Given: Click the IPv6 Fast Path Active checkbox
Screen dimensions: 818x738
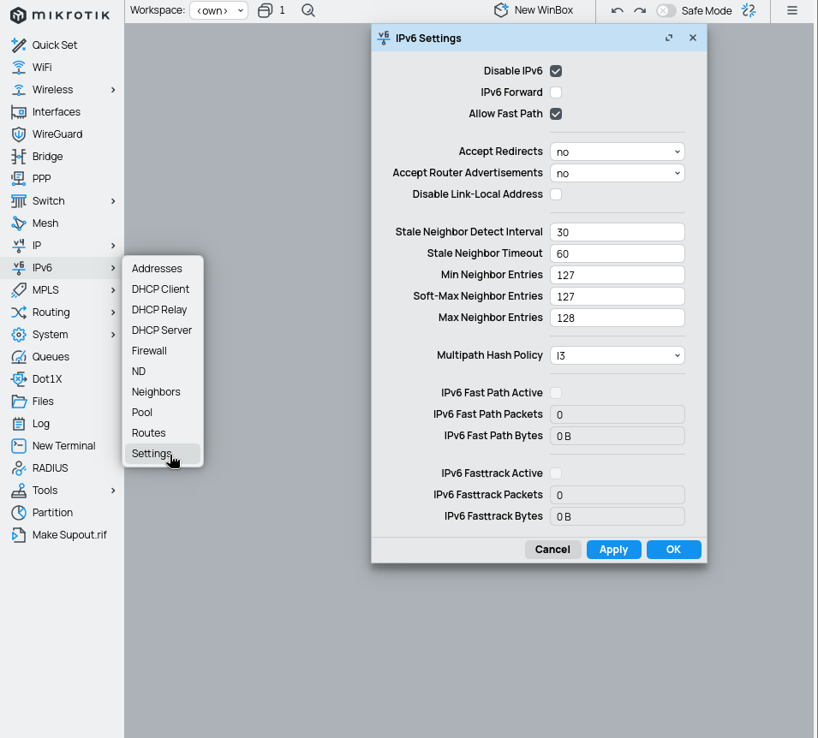Looking at the screenshot, I should [x=556, y=393].
